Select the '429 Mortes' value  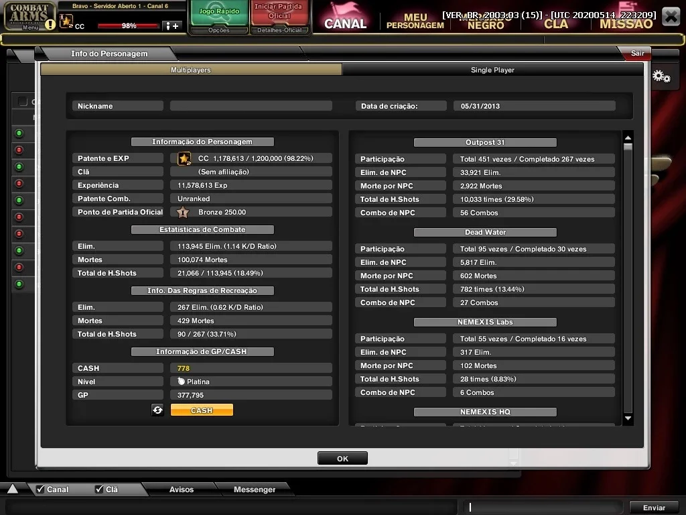coord(196,321)
